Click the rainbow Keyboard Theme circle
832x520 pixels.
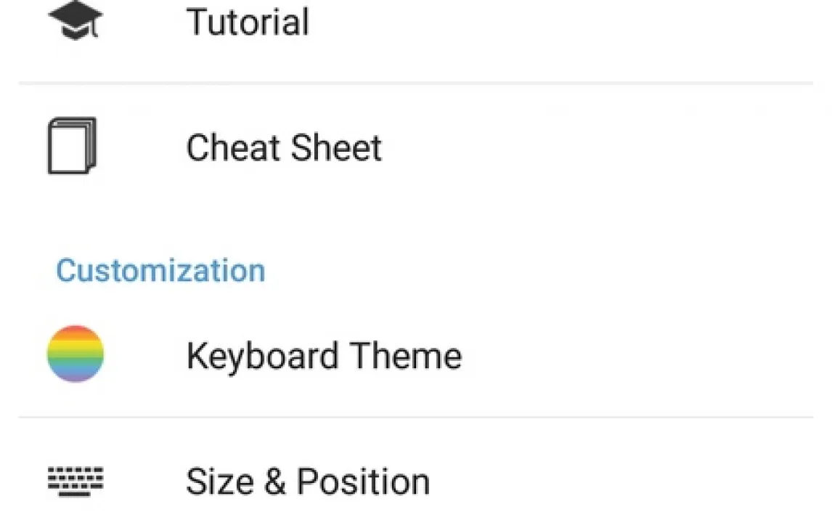(x=76, y=354)
